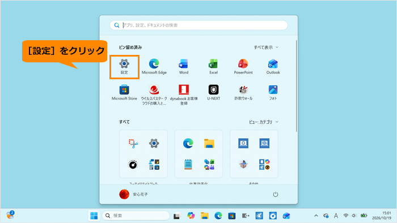The height and width of the screenshot is (223, 397).
Task: Open the black dial app icon in the utilities category
Action: coord(133,165)
